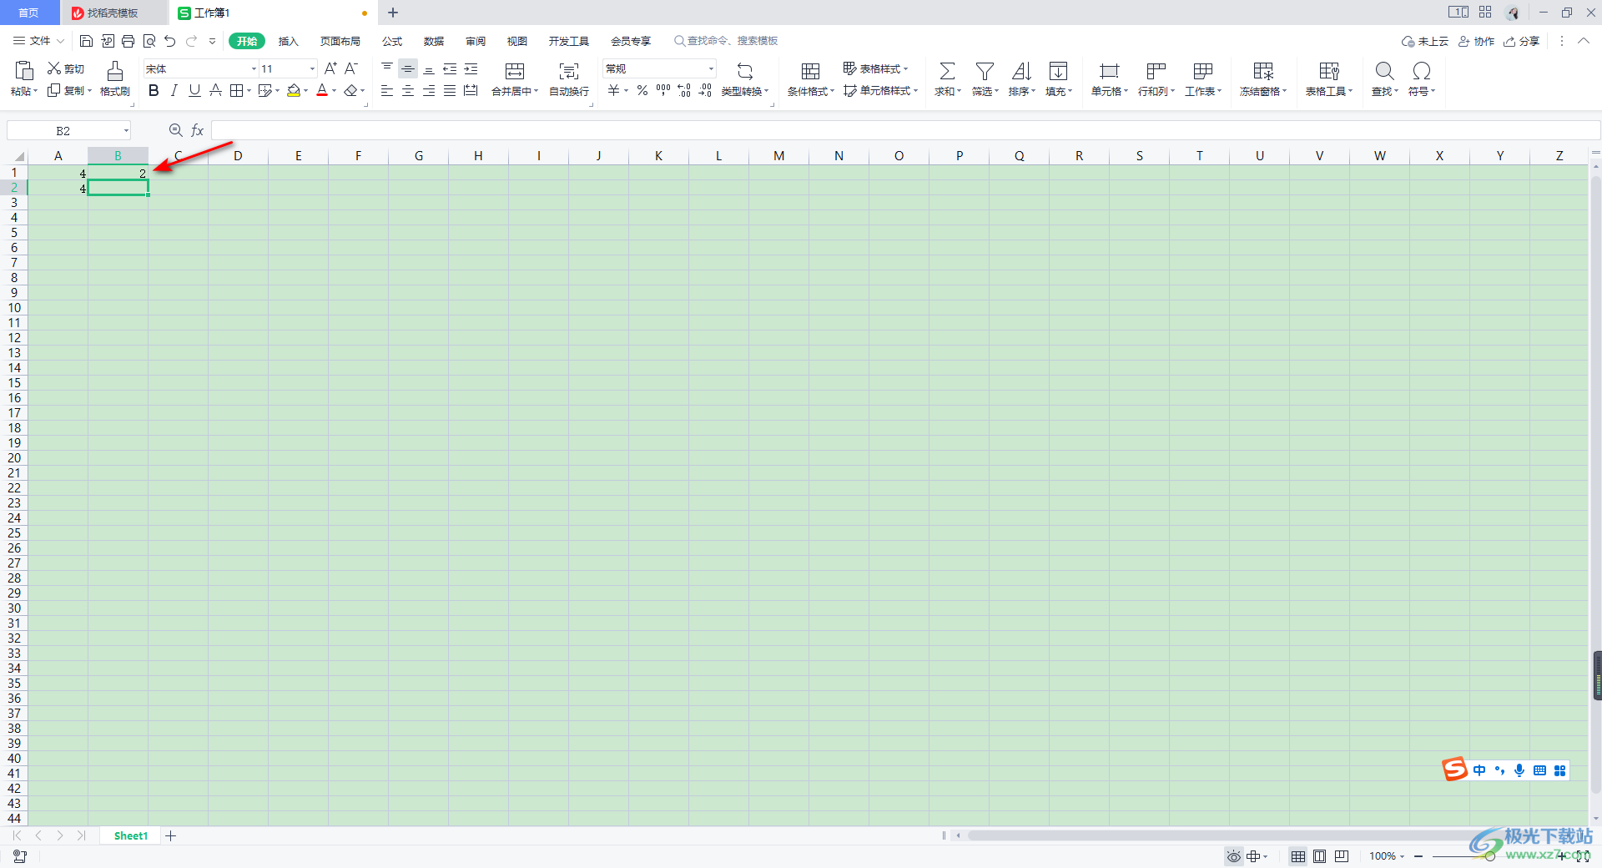The image size is (1602, 868).
Task: Select the Format Painter 格式刷
Action: (x=115, y=78)
